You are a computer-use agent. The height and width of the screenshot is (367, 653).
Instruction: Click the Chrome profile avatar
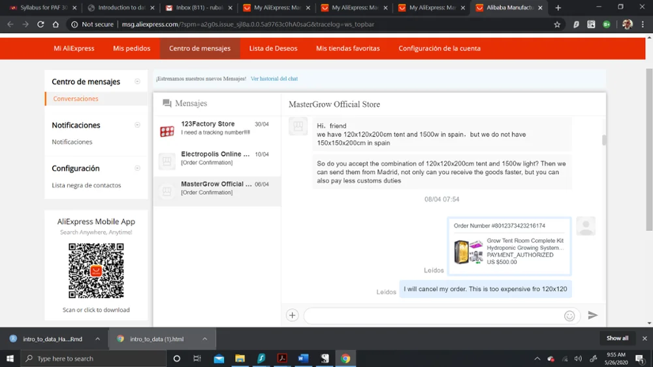pyautogui.click(x=627, y=25)
